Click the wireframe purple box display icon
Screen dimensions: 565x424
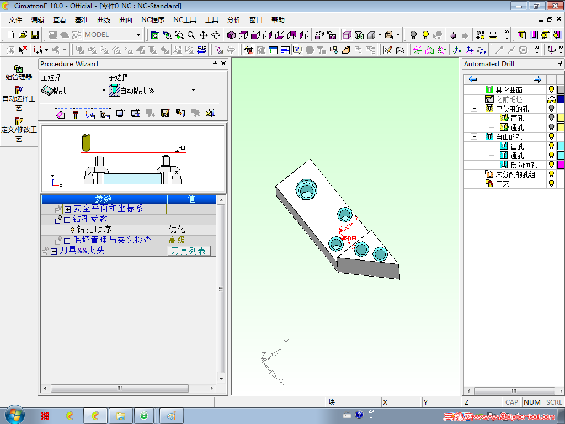[x=347, y=35]
